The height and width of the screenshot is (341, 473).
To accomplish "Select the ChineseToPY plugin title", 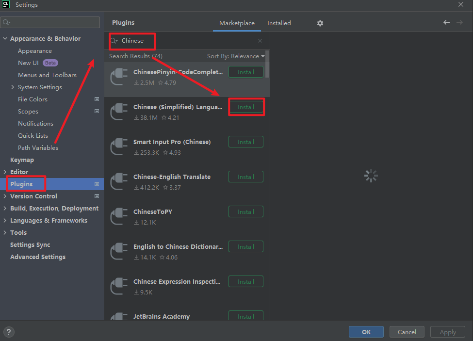I will tap(153, 212).
